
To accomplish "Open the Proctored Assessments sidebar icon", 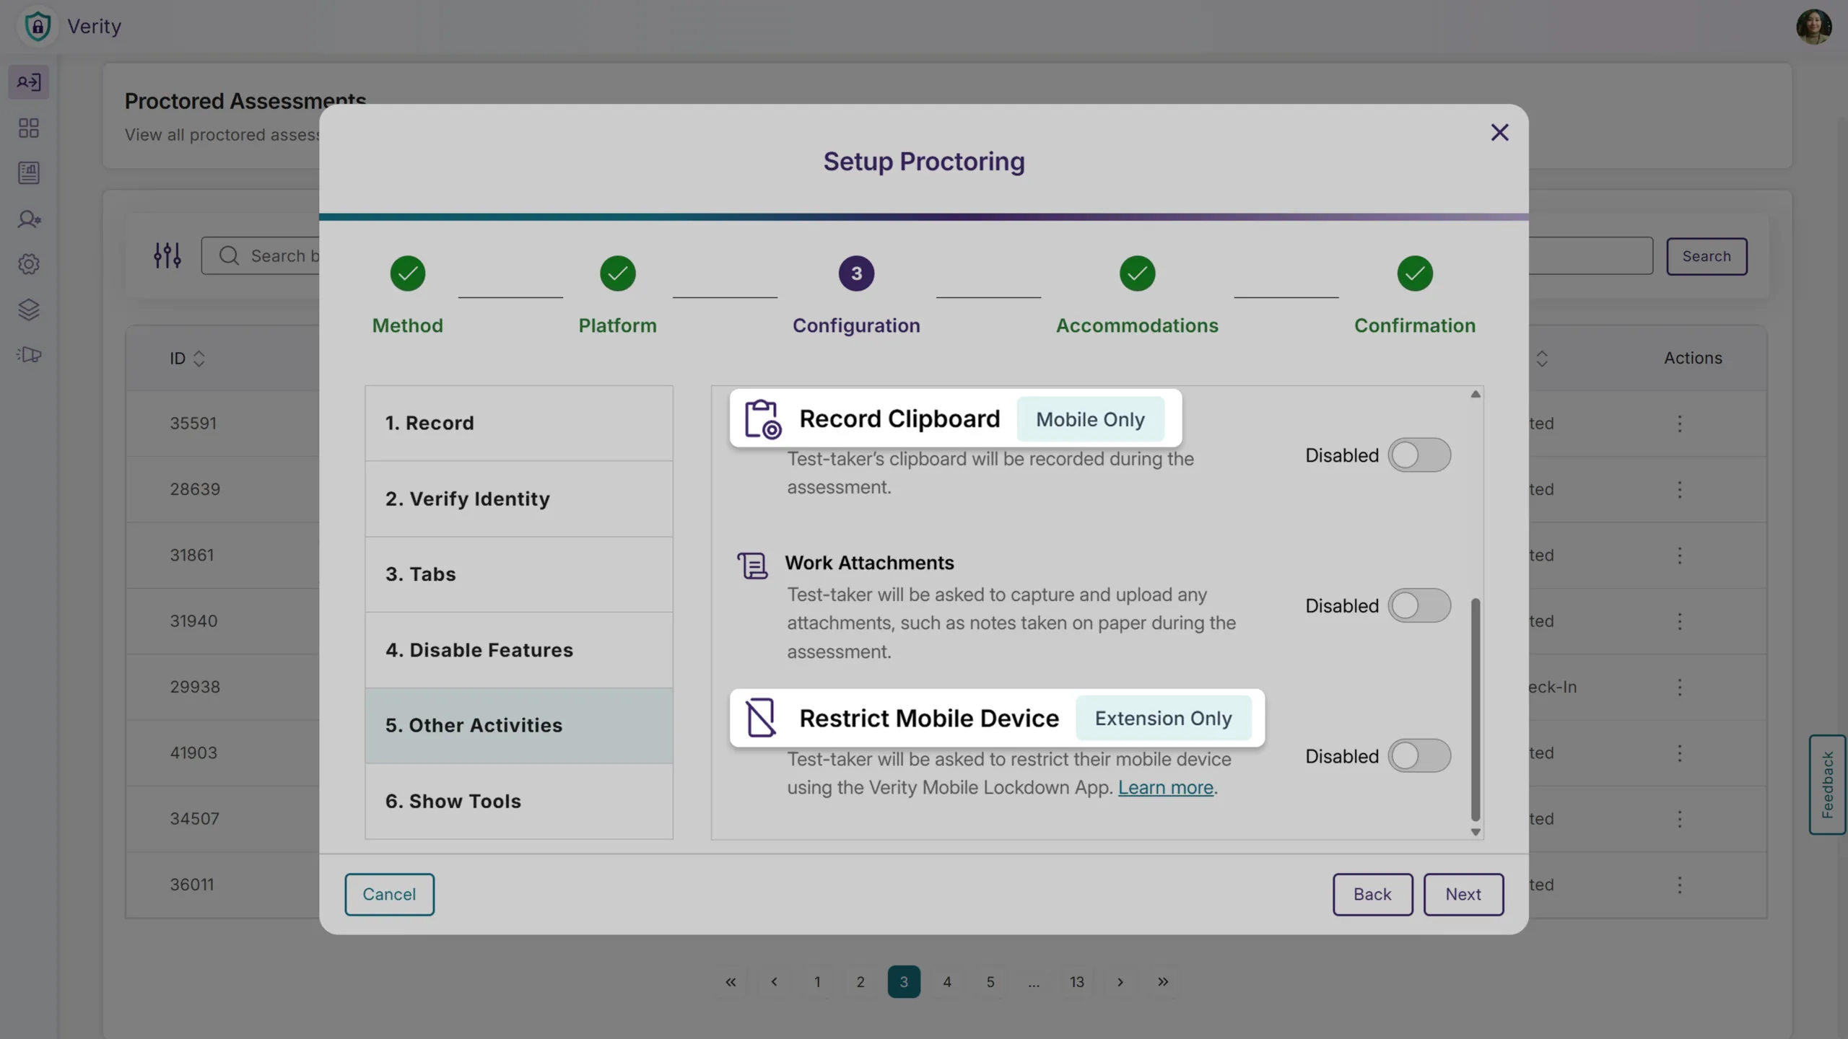I will point(29,82).
